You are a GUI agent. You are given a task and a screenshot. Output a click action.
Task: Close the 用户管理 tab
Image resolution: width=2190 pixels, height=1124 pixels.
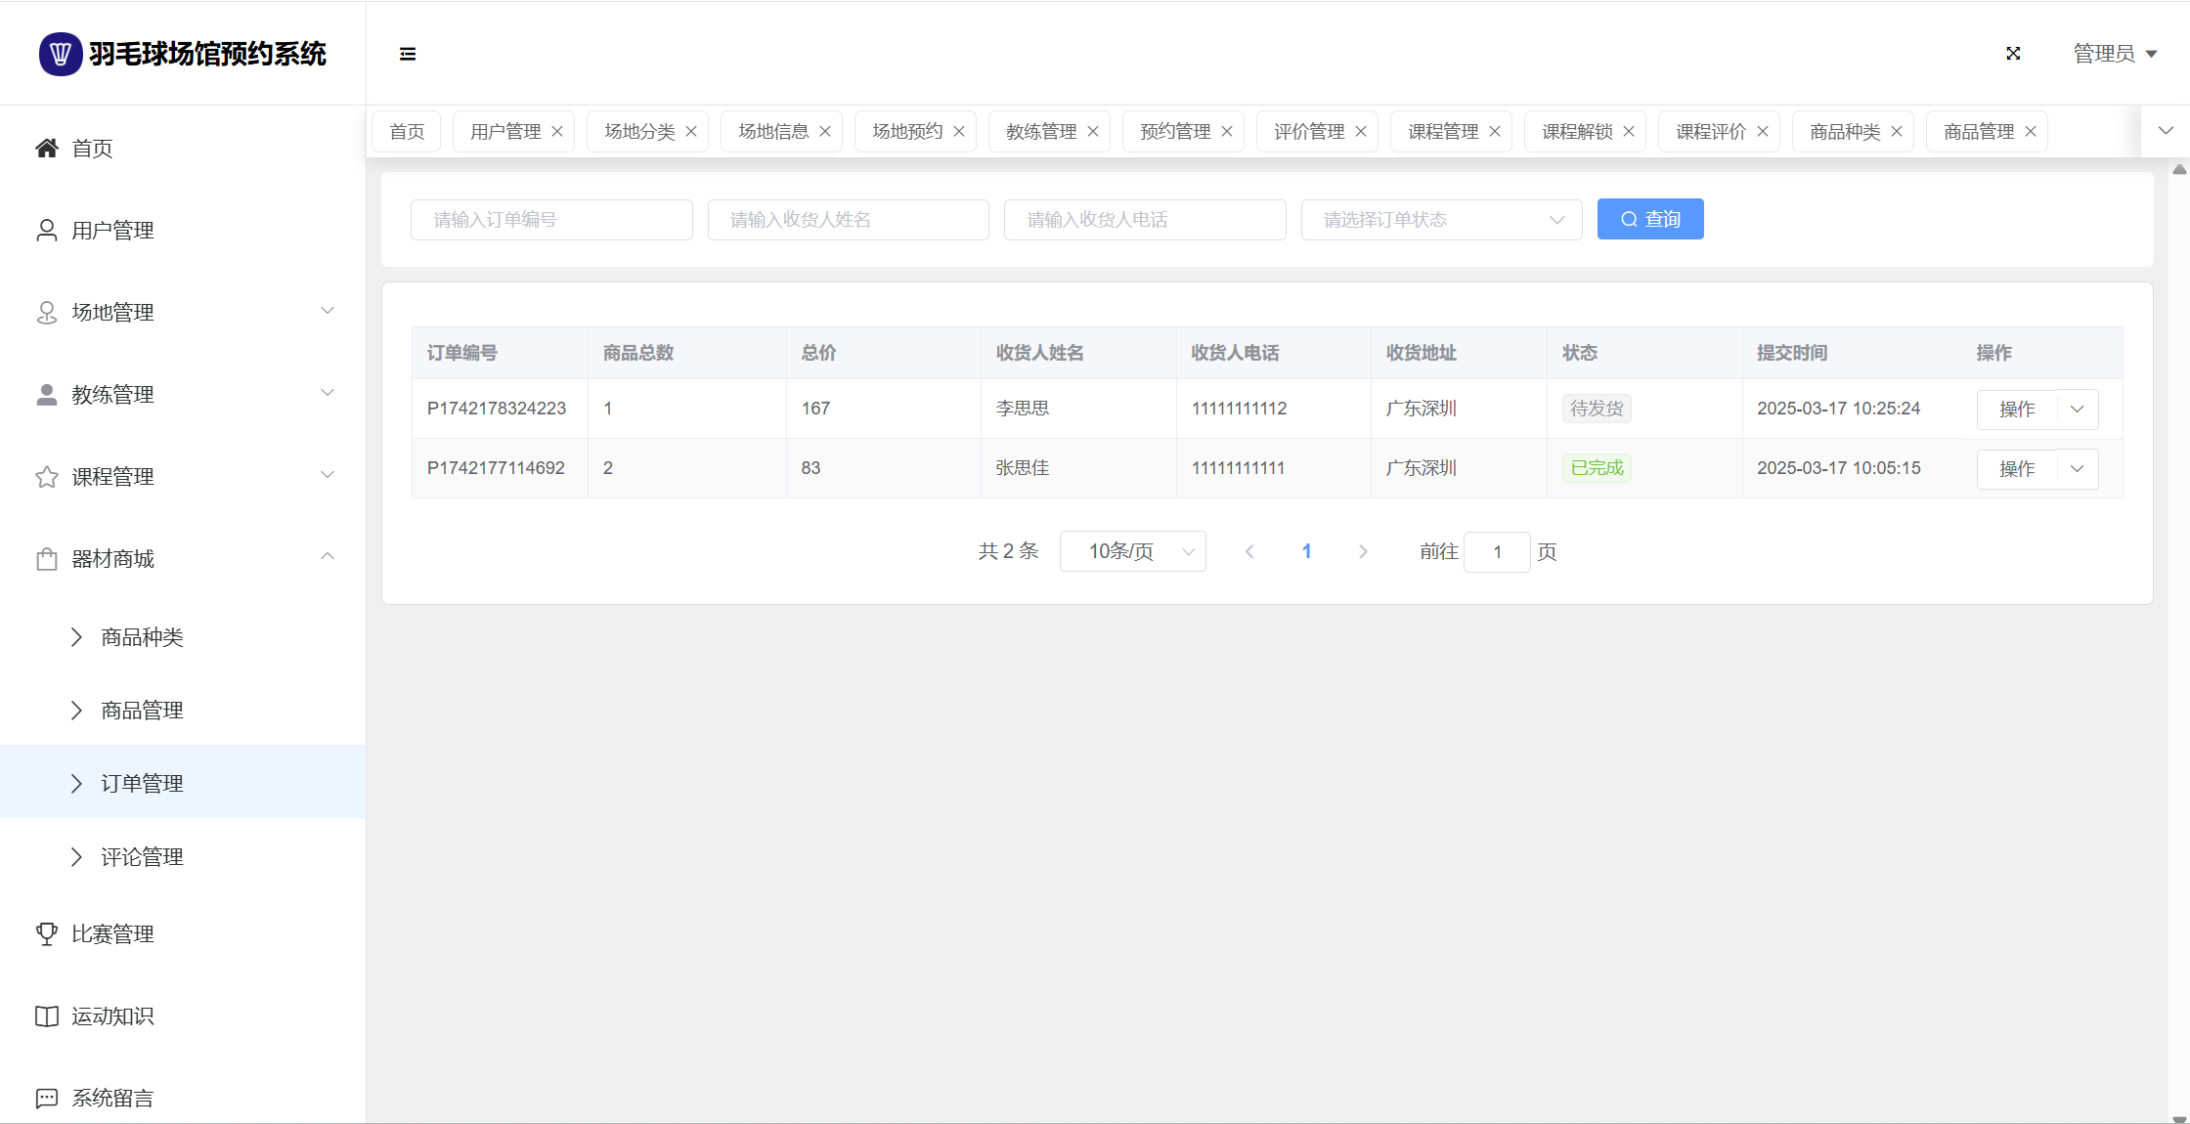click(557, 132)
